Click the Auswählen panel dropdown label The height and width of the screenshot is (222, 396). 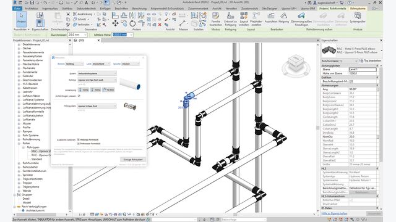21,30
